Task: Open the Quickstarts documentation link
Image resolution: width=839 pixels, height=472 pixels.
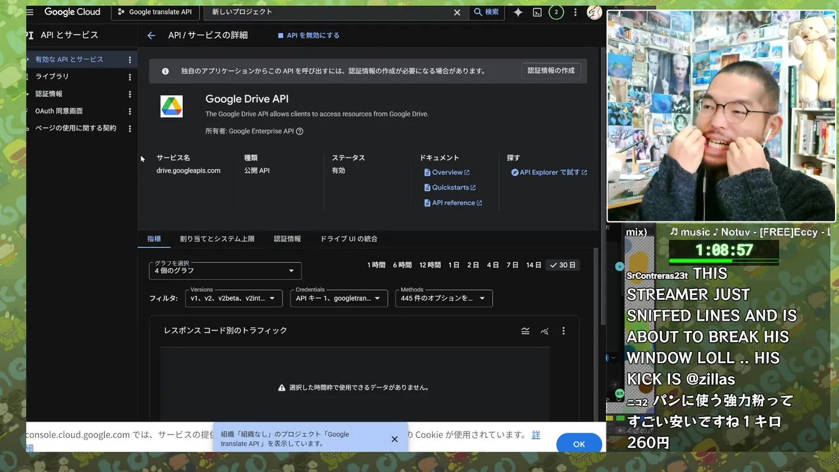Action: coord(450,187)
